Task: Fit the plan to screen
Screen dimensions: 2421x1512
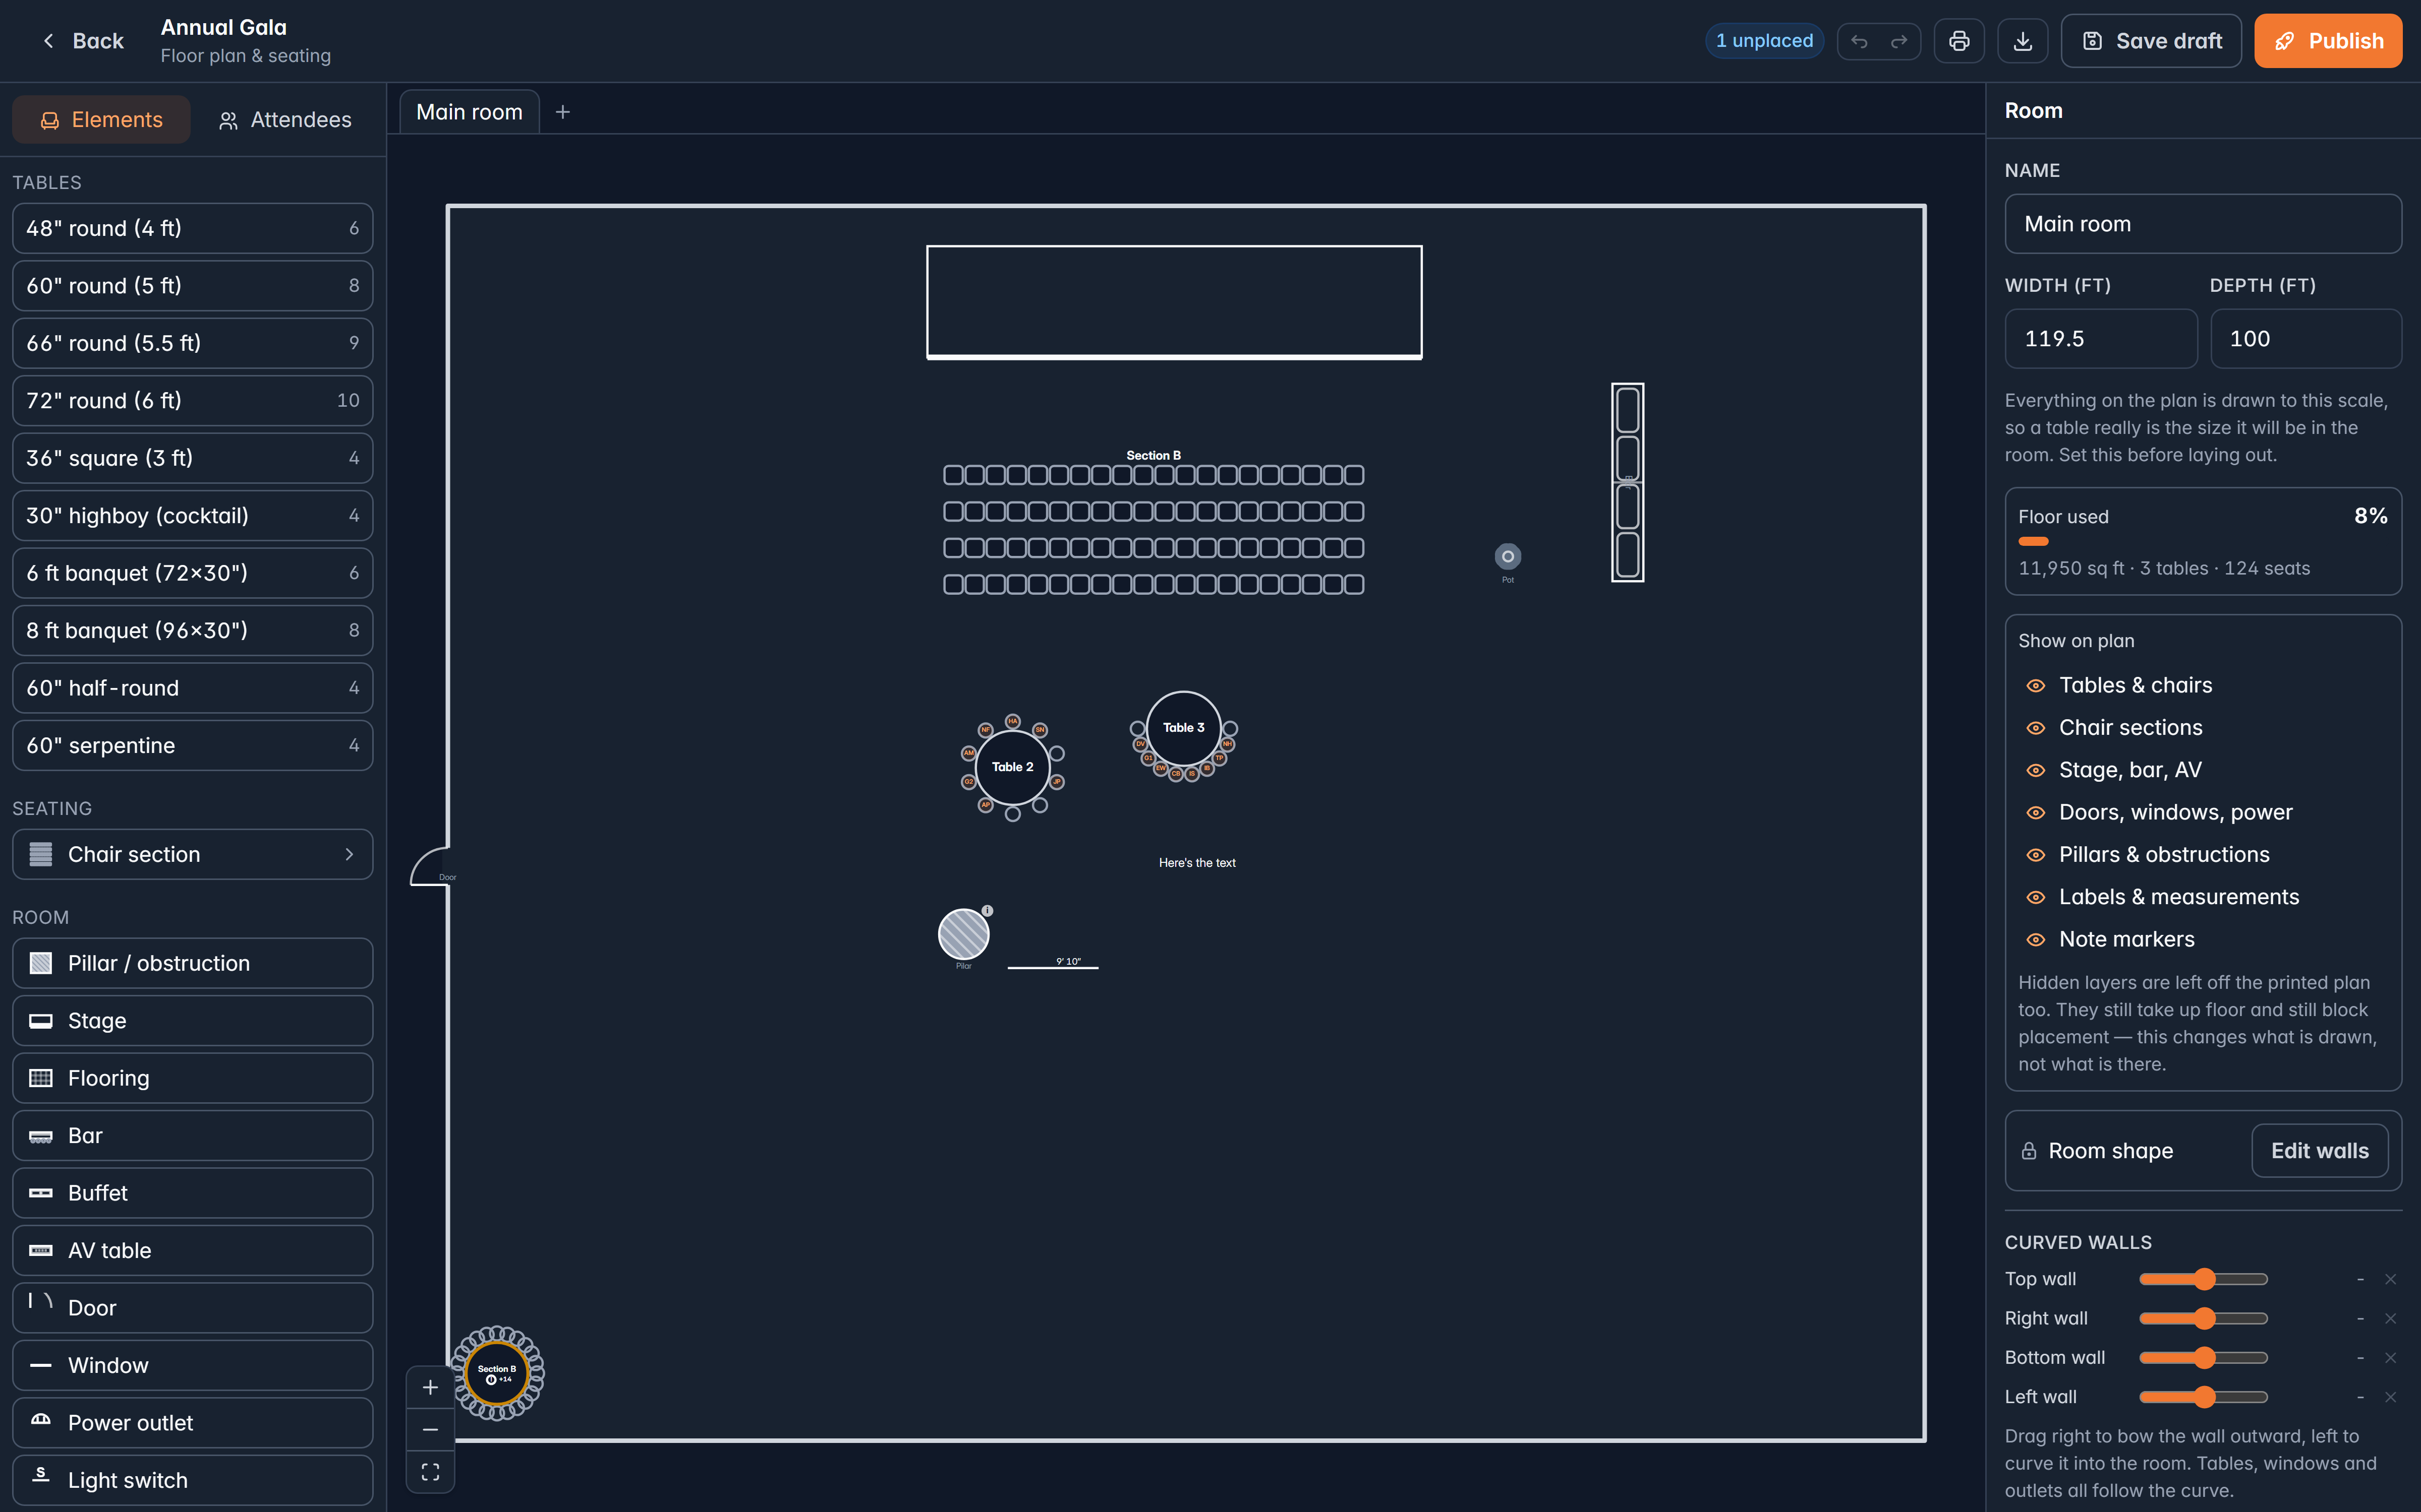Action: 430,1471
